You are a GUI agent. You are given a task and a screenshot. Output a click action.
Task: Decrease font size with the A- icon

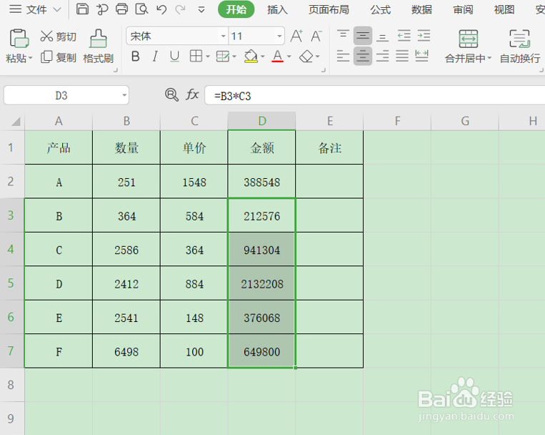pos(316,36)
